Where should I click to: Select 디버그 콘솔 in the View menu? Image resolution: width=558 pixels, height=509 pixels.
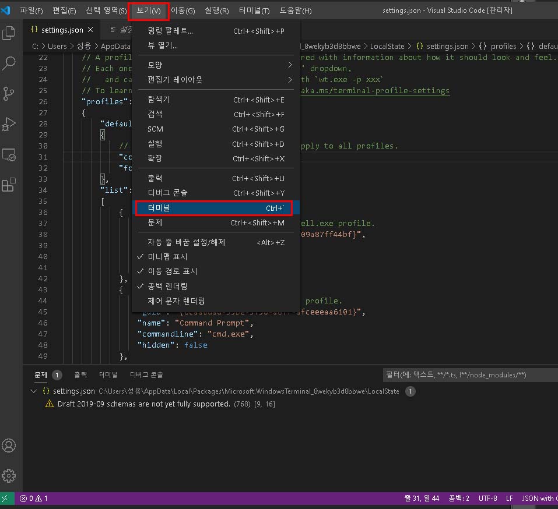pyautogui.click(x=216, y=193)
